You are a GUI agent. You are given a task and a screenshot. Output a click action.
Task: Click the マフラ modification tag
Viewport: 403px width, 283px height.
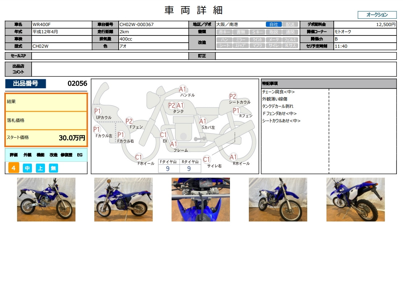pos(257,46)
